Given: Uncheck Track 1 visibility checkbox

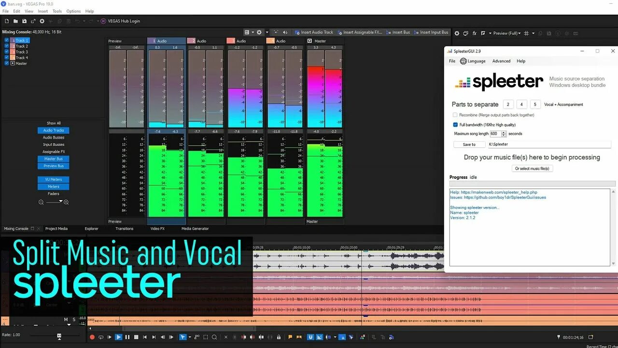Looking at the screenshot, I should click(7, 40).
